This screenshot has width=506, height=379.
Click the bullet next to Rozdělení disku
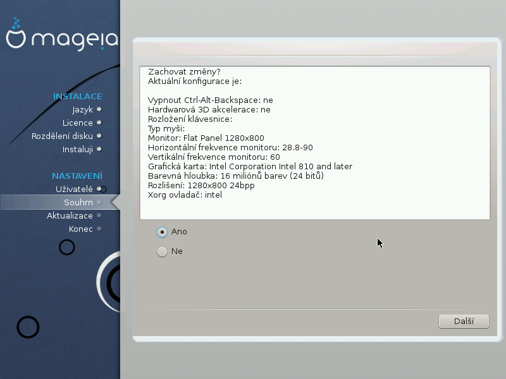point(99,136)
